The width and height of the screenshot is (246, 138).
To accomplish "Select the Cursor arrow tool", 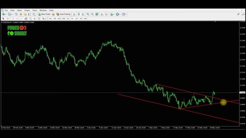I will (x=3, y=19).
